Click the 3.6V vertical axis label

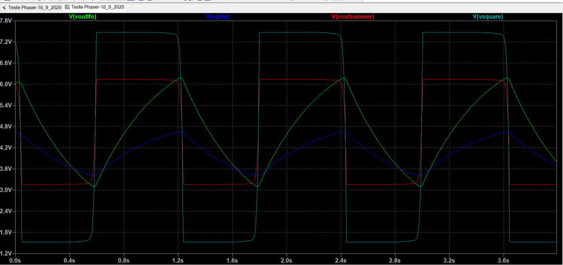(x=6, y=169)
